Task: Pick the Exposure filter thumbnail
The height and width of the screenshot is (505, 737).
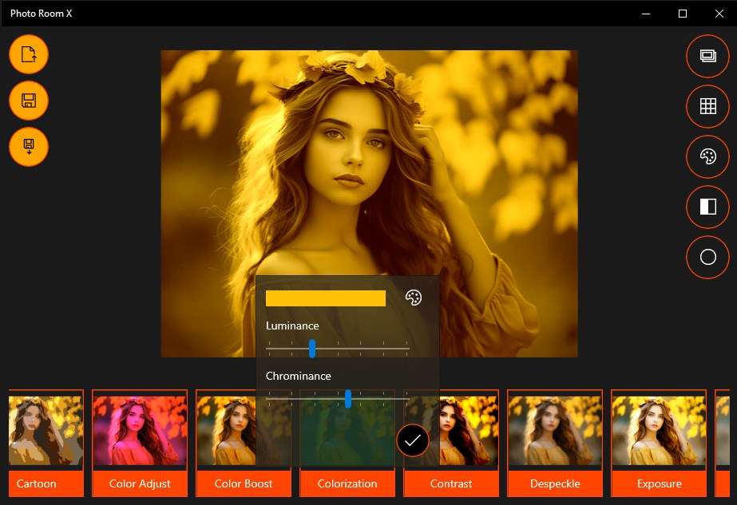Action: point(659,431)
